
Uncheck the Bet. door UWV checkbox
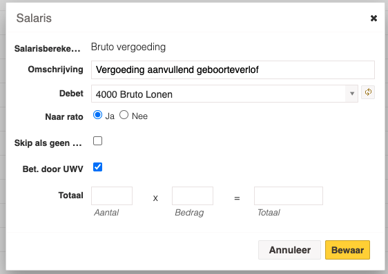pos(97,167)
